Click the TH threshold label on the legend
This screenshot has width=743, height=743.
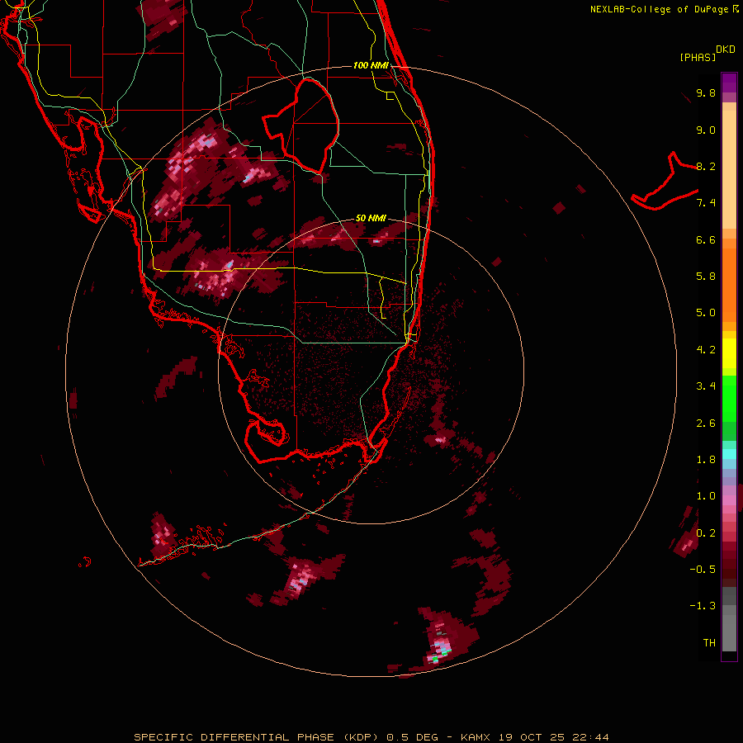pos(709,643)
